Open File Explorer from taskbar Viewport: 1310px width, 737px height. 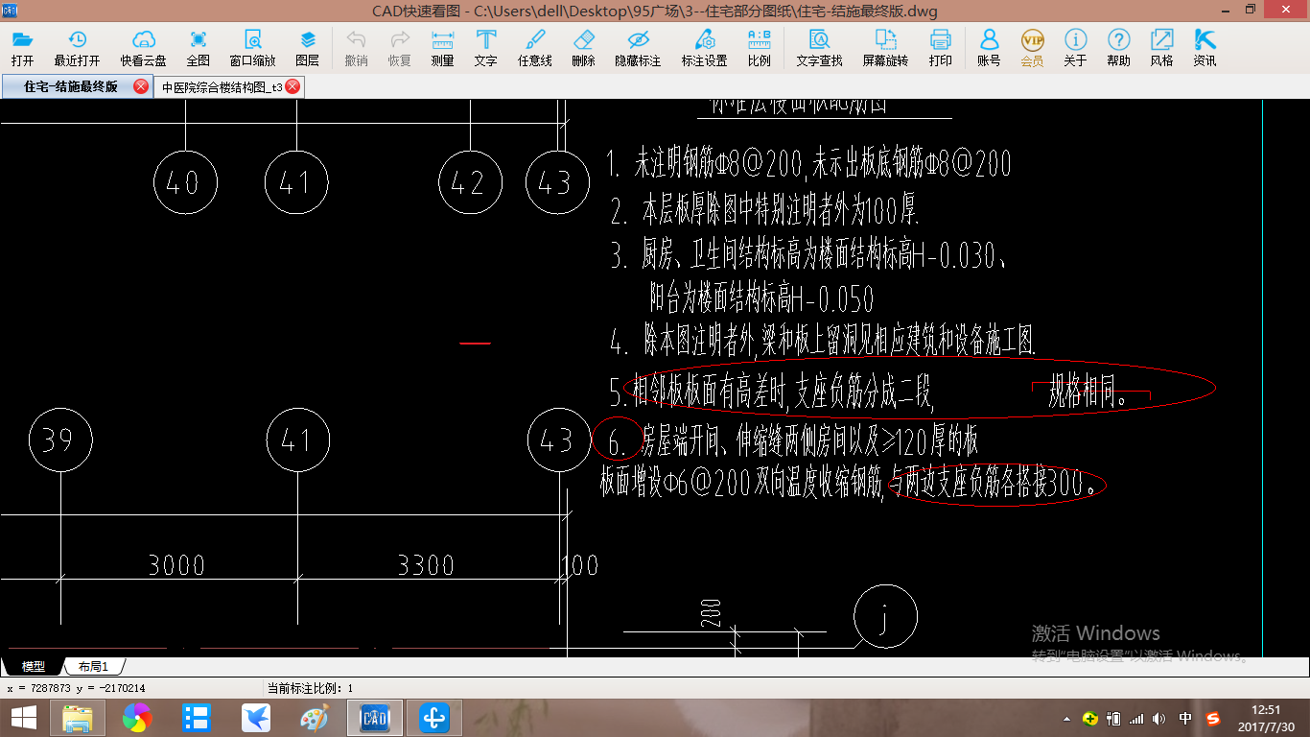[x=78, y=717]
